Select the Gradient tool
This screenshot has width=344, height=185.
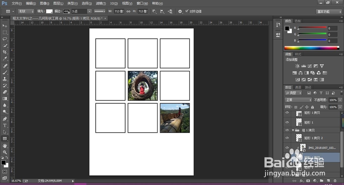(x=4, y=99)
